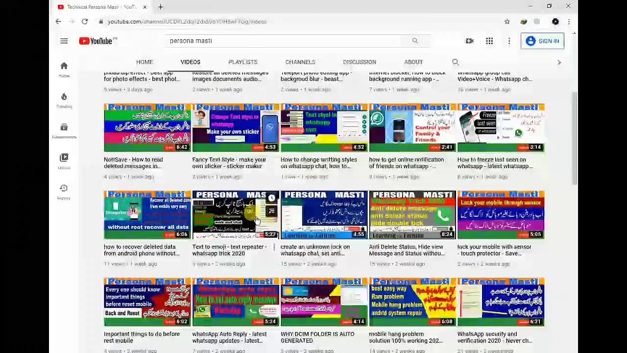Add Text to emoji video to Watch Later
This screenshot has height=353, width=627.
(271, 198)
